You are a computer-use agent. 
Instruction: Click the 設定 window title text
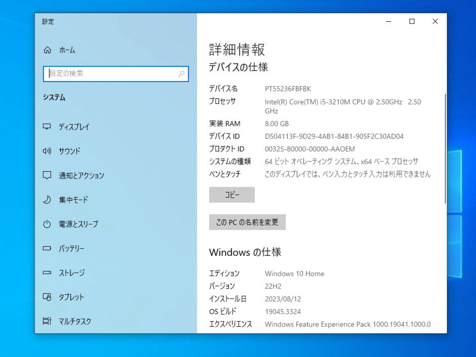click(x=48, y=22)
